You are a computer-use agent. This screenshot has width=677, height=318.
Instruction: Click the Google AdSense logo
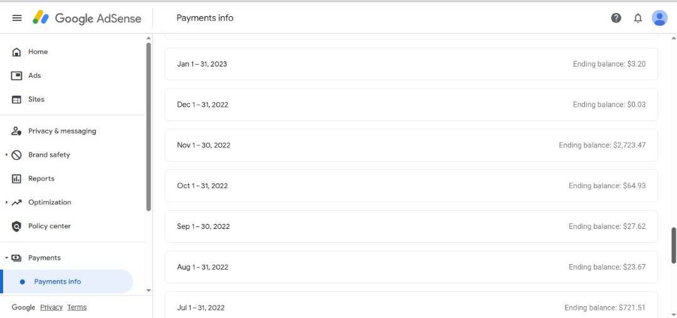87,18
